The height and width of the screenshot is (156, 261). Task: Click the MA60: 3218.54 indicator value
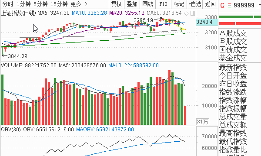164,13
